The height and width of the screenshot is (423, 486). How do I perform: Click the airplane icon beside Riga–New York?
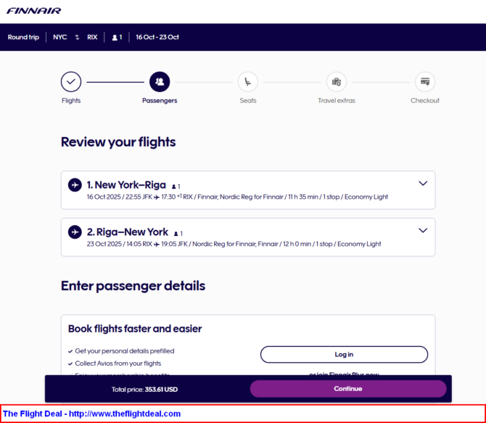pos(75,232)
